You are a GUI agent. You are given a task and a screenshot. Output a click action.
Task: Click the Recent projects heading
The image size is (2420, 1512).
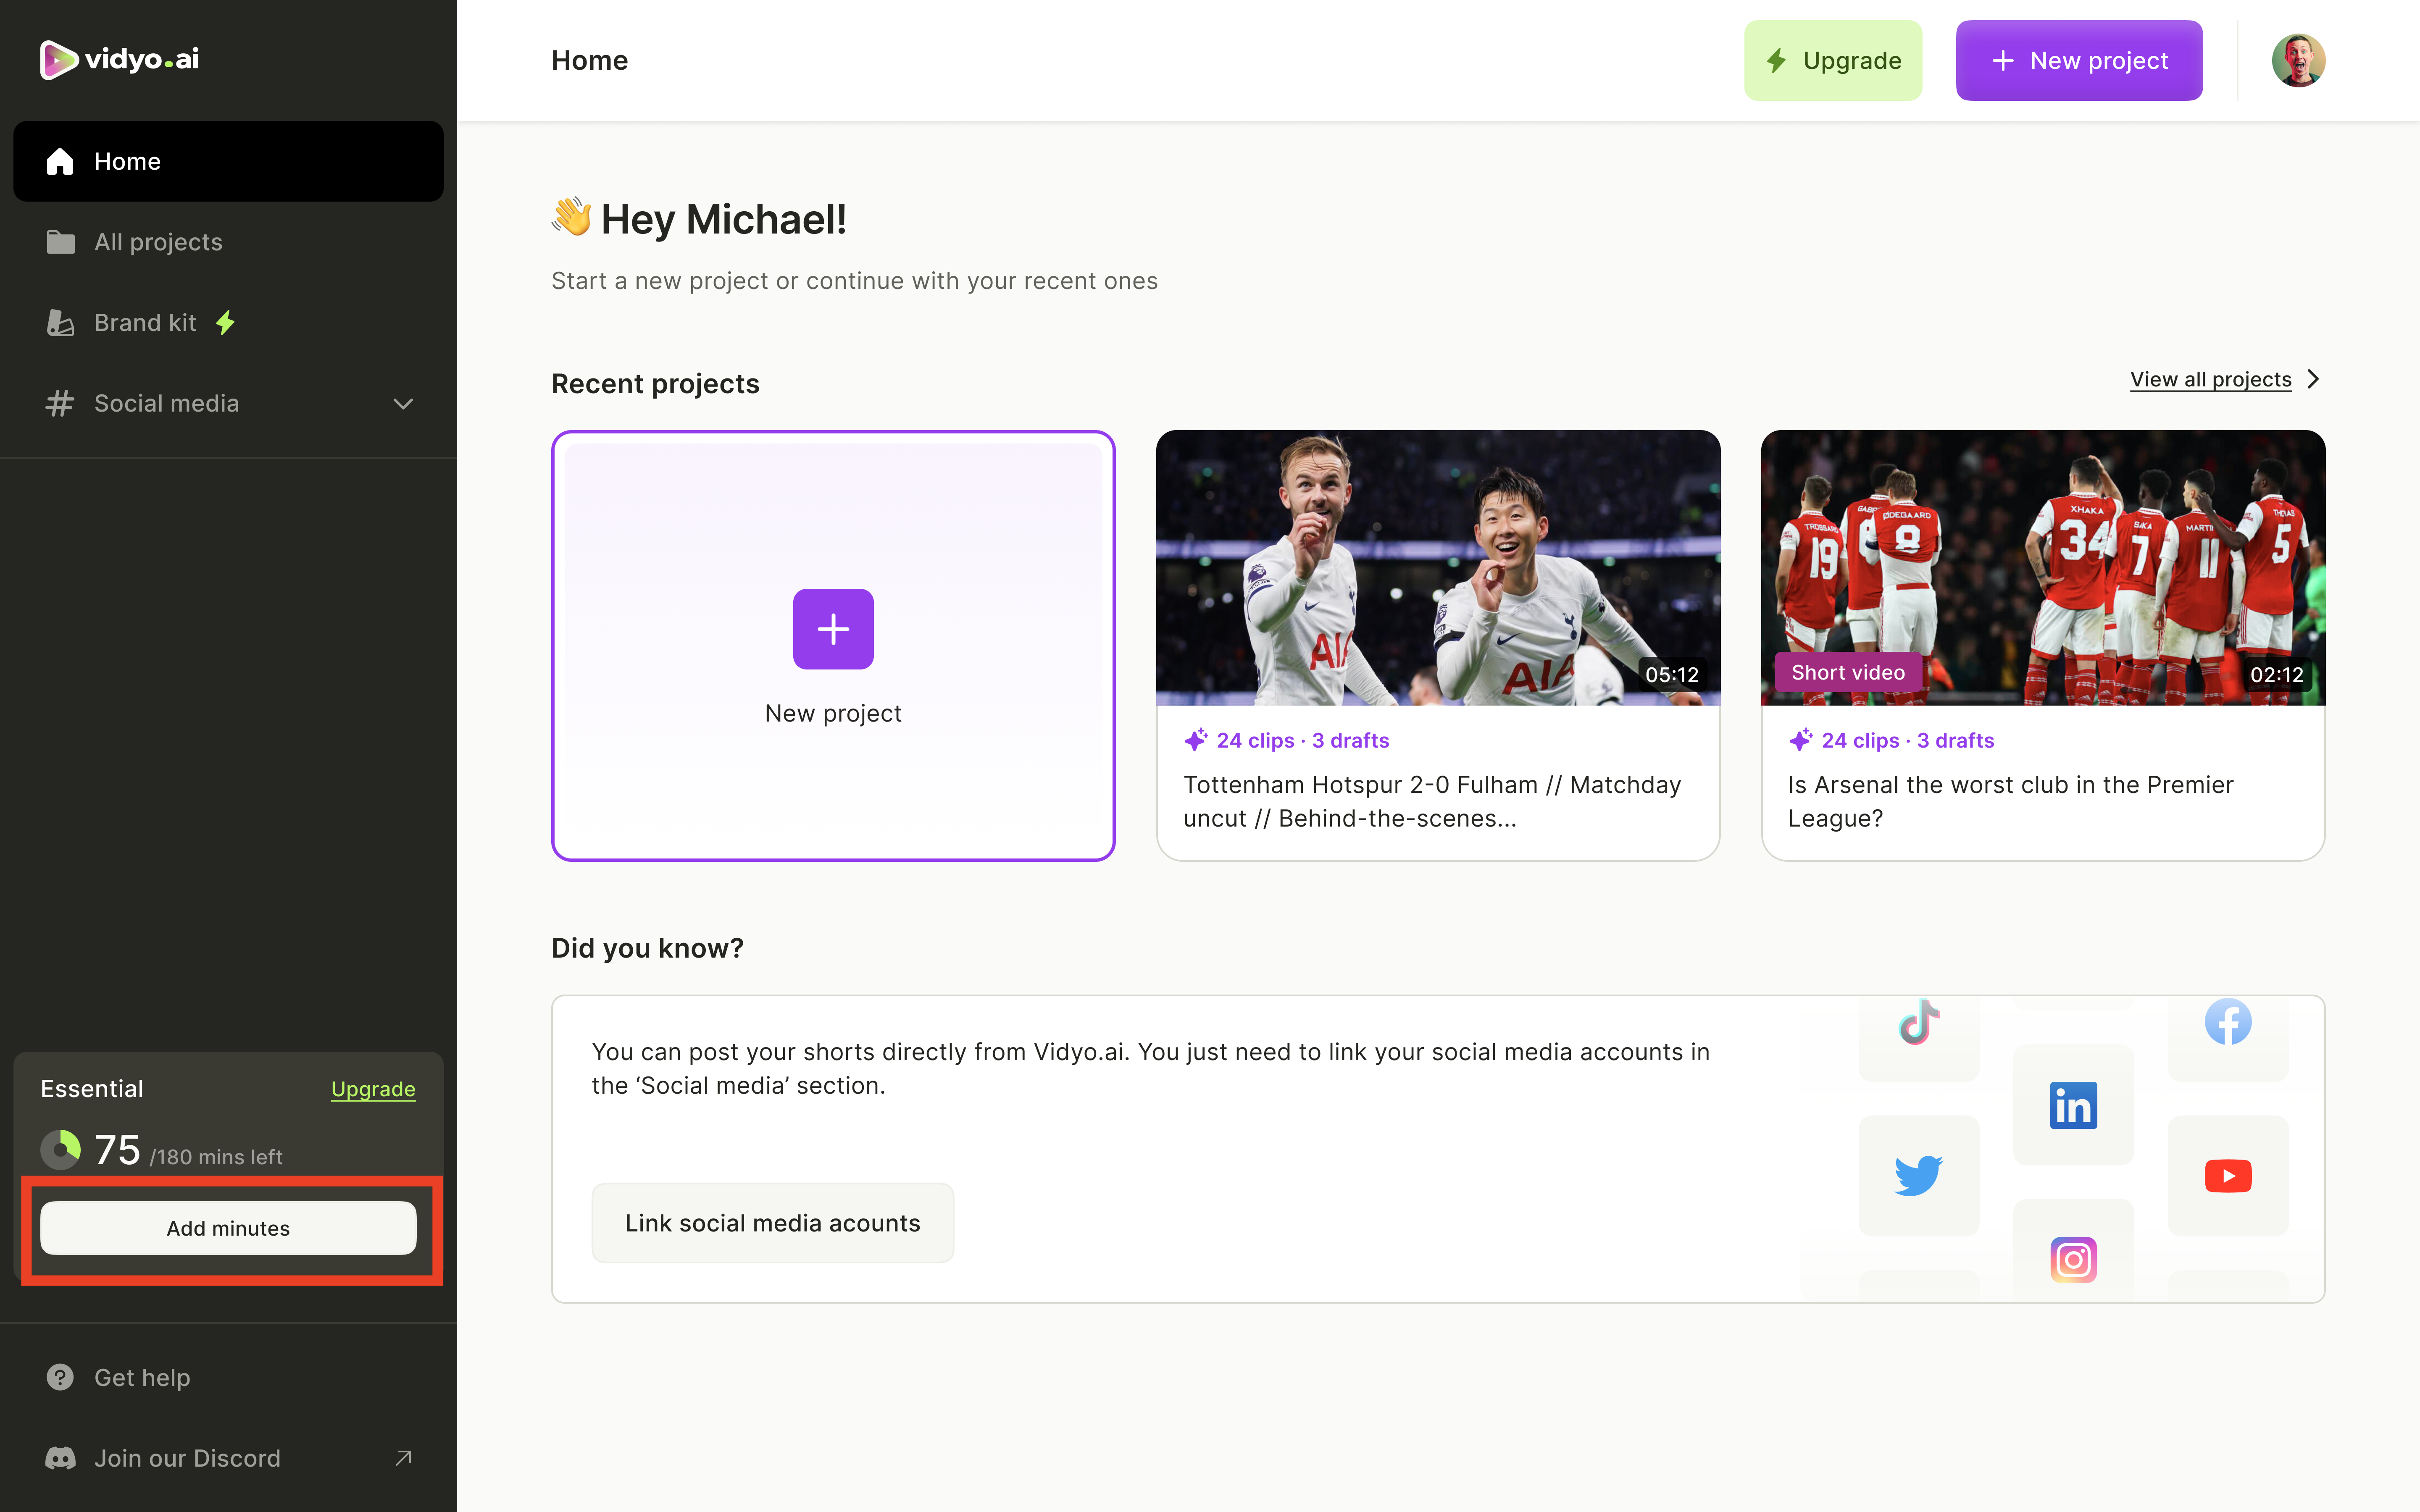(x=655, y=383)
